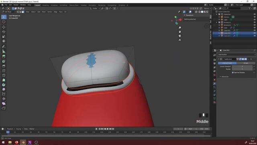Viewport: 257px width, 145px height.
Task: Select the Rip Region tool
Action: pos(4,108)
